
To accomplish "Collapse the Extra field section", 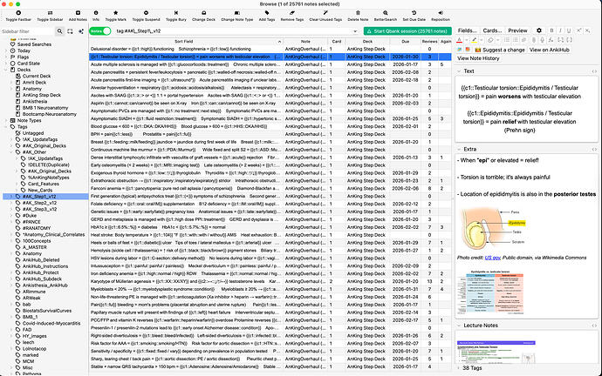I will [x=459, y=150].
